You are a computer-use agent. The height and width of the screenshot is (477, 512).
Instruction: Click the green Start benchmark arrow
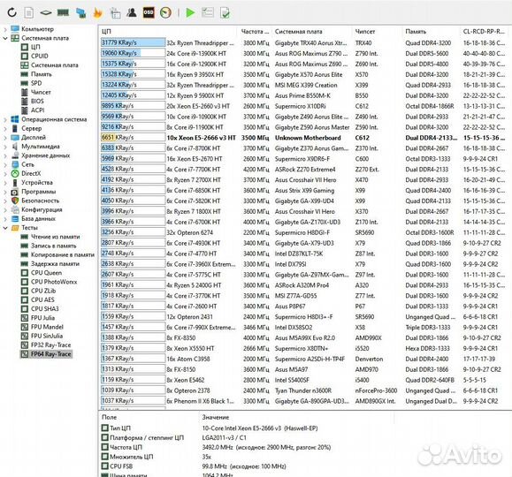tap(190, 12)
